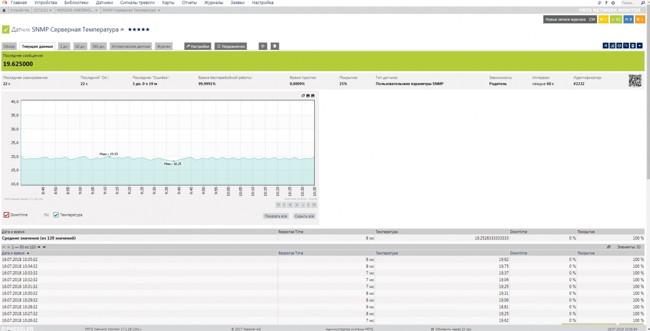Viewport: 650px width, 331px height.
Task: Open graph in new window icon
Action: point(303,96)
